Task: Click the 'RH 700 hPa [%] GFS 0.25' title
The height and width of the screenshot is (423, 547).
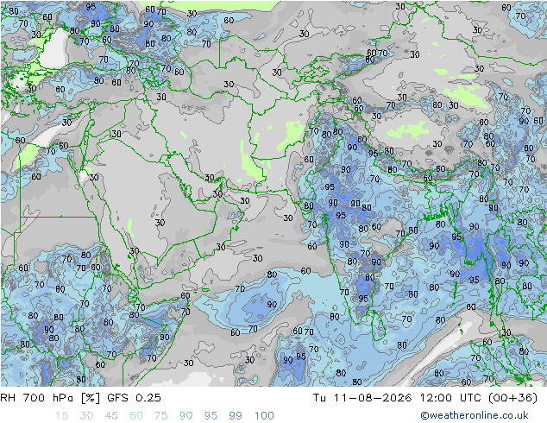Action: (80, 398)
